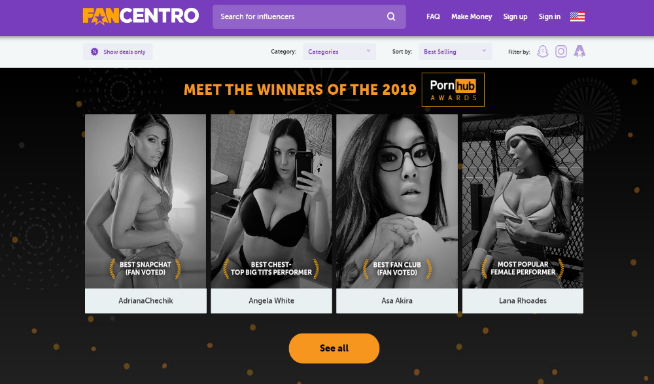This screenshot has height=384, width=654.
Task: Filter by Instagram icon
Action: click(561, 51)
